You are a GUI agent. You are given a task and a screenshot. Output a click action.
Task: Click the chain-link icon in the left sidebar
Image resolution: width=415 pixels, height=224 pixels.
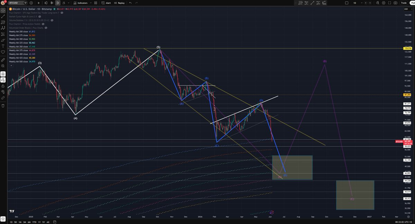[3, 97]
